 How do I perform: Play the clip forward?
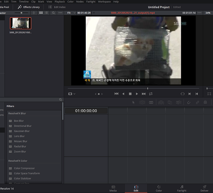tap(137, 94)
